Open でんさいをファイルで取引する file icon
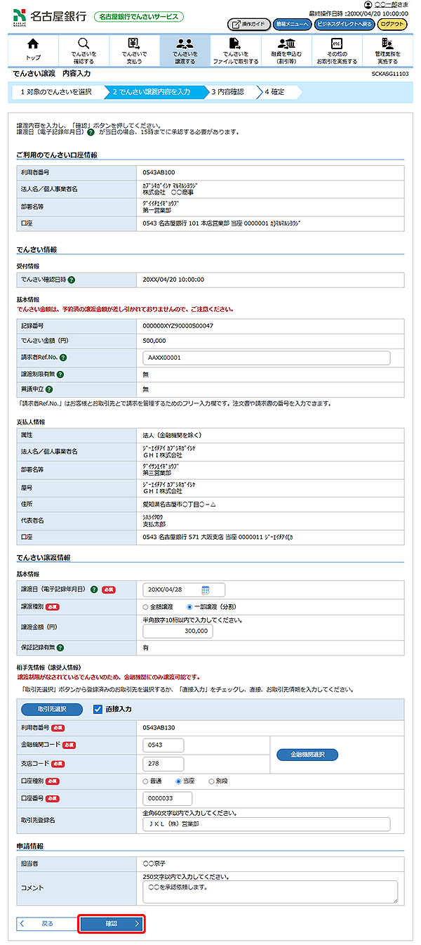This screenshot has height=945, width=421. (235, 44)
